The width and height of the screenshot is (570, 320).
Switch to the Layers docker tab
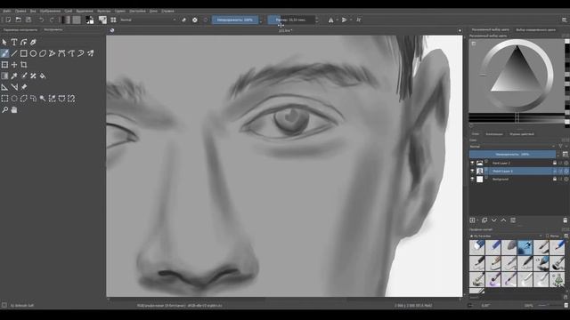tap(475, 134)
